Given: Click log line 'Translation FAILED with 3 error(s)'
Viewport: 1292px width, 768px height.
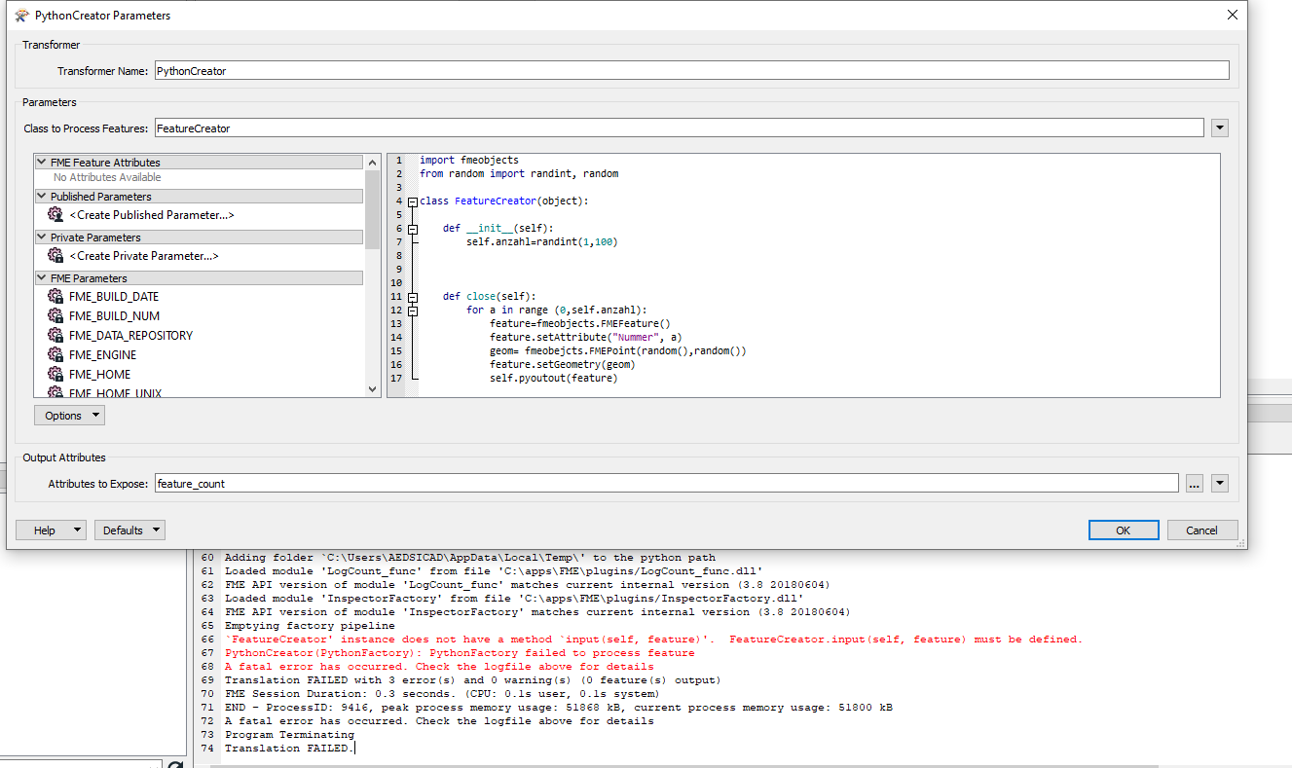Looking at the screenshot, I should pyautogui.click(x=472, y=680).
